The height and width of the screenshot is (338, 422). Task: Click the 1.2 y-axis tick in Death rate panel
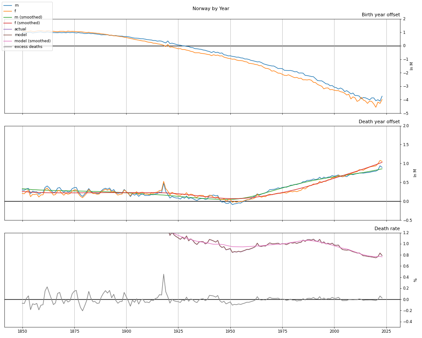tap(406, 233)
